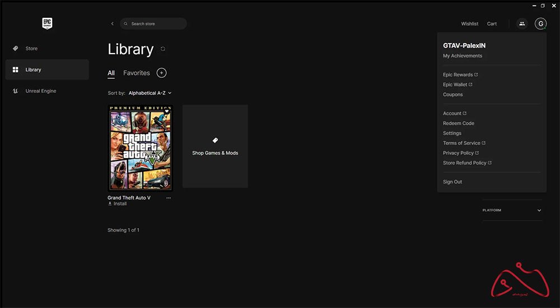Add new collection with plus icon
Screen dimensions: 560x308
pos(161,73)
